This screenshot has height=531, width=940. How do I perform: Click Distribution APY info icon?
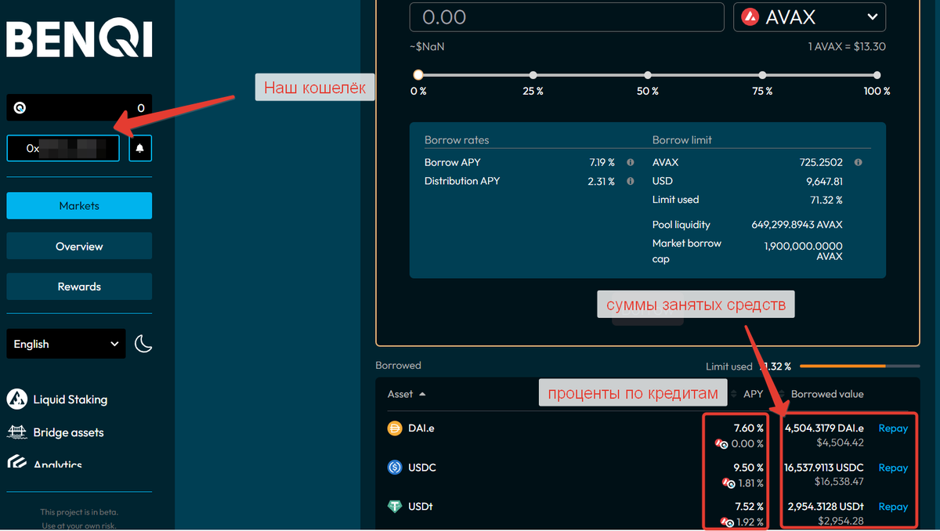coord(631,181)
